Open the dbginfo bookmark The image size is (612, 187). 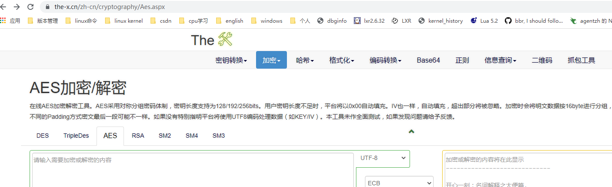click(332, 21)
